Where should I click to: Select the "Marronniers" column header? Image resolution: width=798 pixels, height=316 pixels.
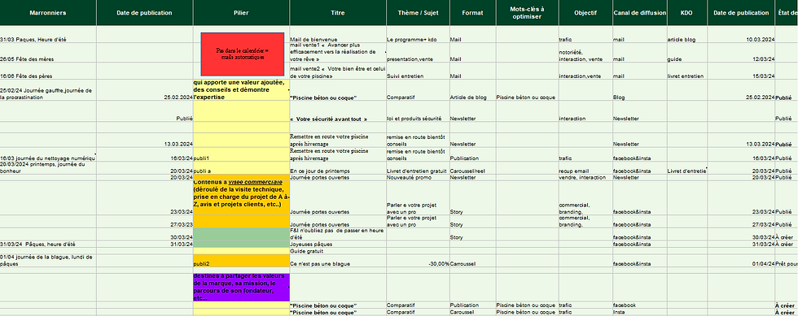(48, 13)
